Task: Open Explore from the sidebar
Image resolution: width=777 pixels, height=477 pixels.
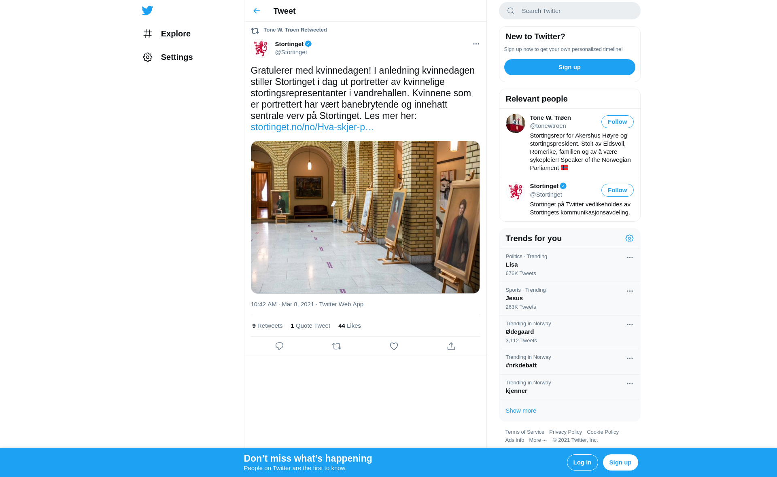Action: click(166, 34)
